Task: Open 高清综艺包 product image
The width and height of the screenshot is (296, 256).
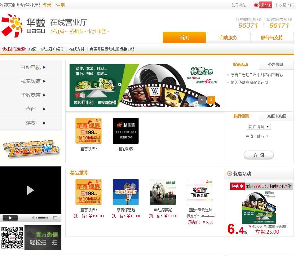Action: pyautogui.click(x=126, y=192)
